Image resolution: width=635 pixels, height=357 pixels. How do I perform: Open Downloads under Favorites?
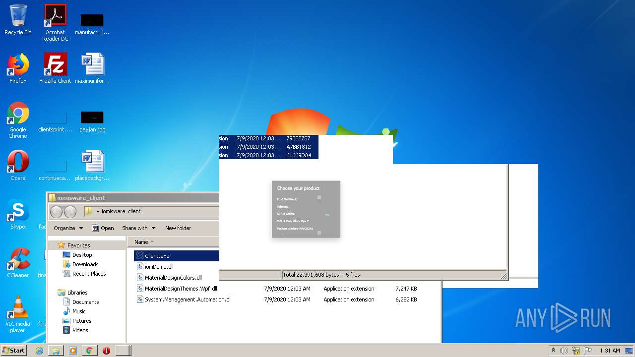tap(80, 264)
